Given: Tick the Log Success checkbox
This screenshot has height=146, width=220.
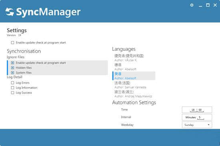Looking at the screenshot, I should pos(13,92).
